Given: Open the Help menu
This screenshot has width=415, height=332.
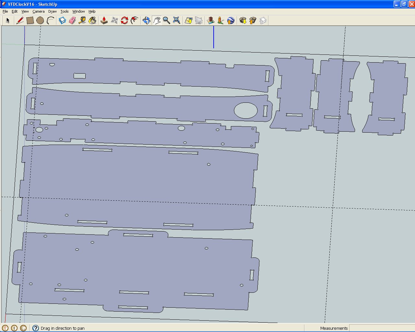Looking at the screenshot, I should [x=92, y=11].
